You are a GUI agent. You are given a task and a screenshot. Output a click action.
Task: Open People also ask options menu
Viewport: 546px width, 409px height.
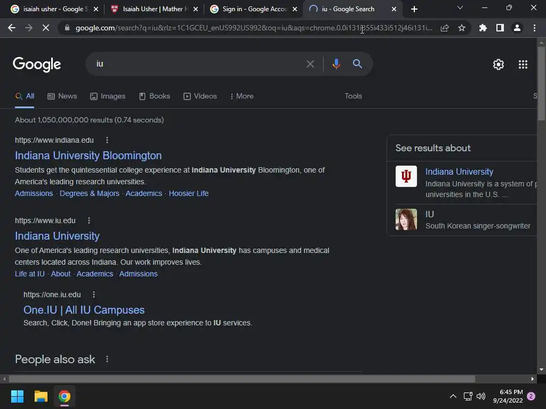[x=107, y=359]
